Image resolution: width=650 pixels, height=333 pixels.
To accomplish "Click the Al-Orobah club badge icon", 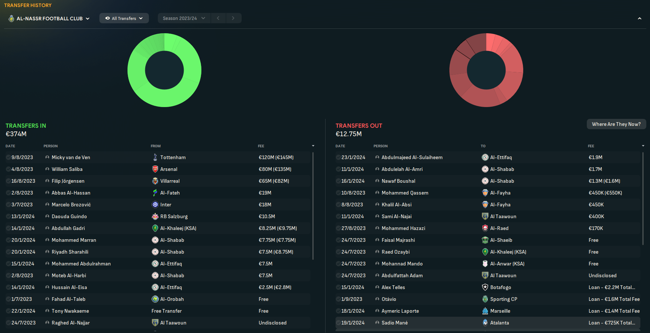I will point(155,299).
